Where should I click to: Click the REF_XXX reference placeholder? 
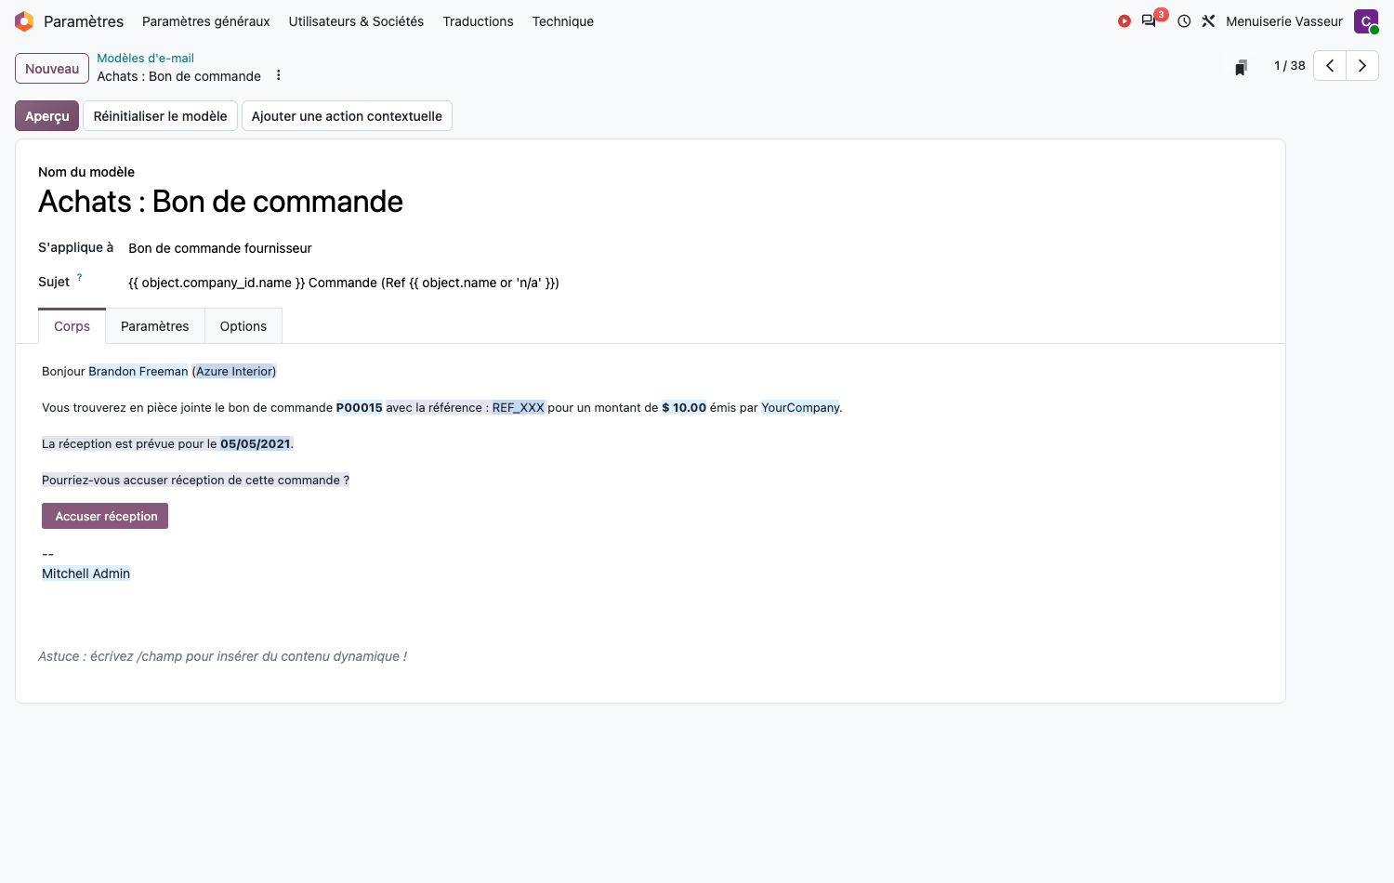519,407
